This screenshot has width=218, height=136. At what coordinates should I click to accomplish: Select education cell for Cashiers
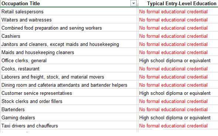178,36
